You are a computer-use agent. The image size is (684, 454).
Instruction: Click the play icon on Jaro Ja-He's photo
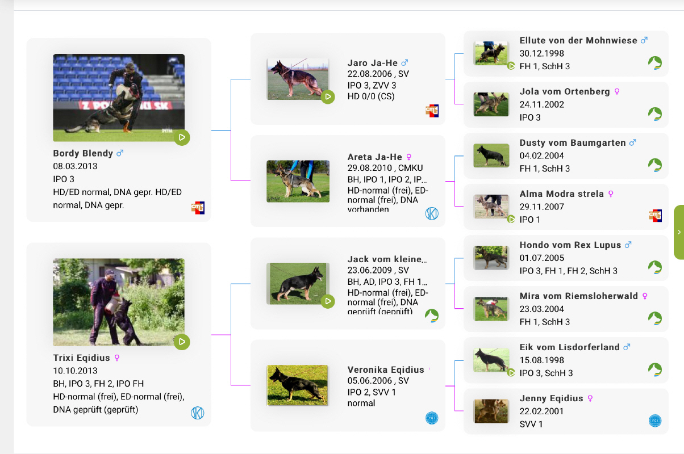tap(328, 97)
